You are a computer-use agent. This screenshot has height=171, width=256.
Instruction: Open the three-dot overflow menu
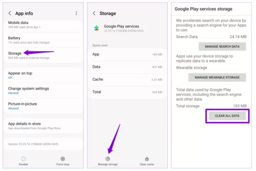[76, 13]
